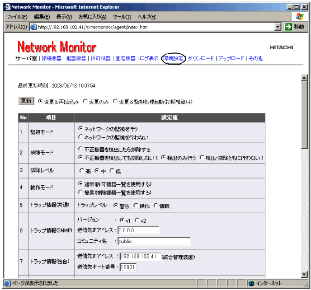Click the Internet Explorer page icon in address bar

tap(33, 27)
